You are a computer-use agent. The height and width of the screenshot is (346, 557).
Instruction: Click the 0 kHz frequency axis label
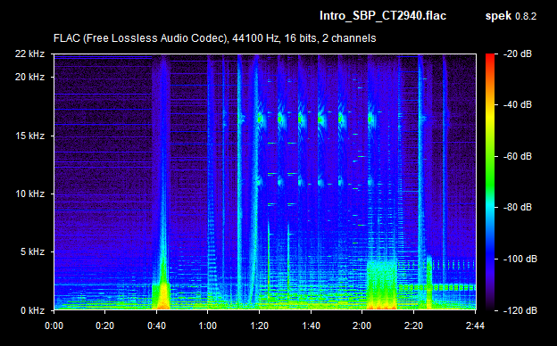32,310
